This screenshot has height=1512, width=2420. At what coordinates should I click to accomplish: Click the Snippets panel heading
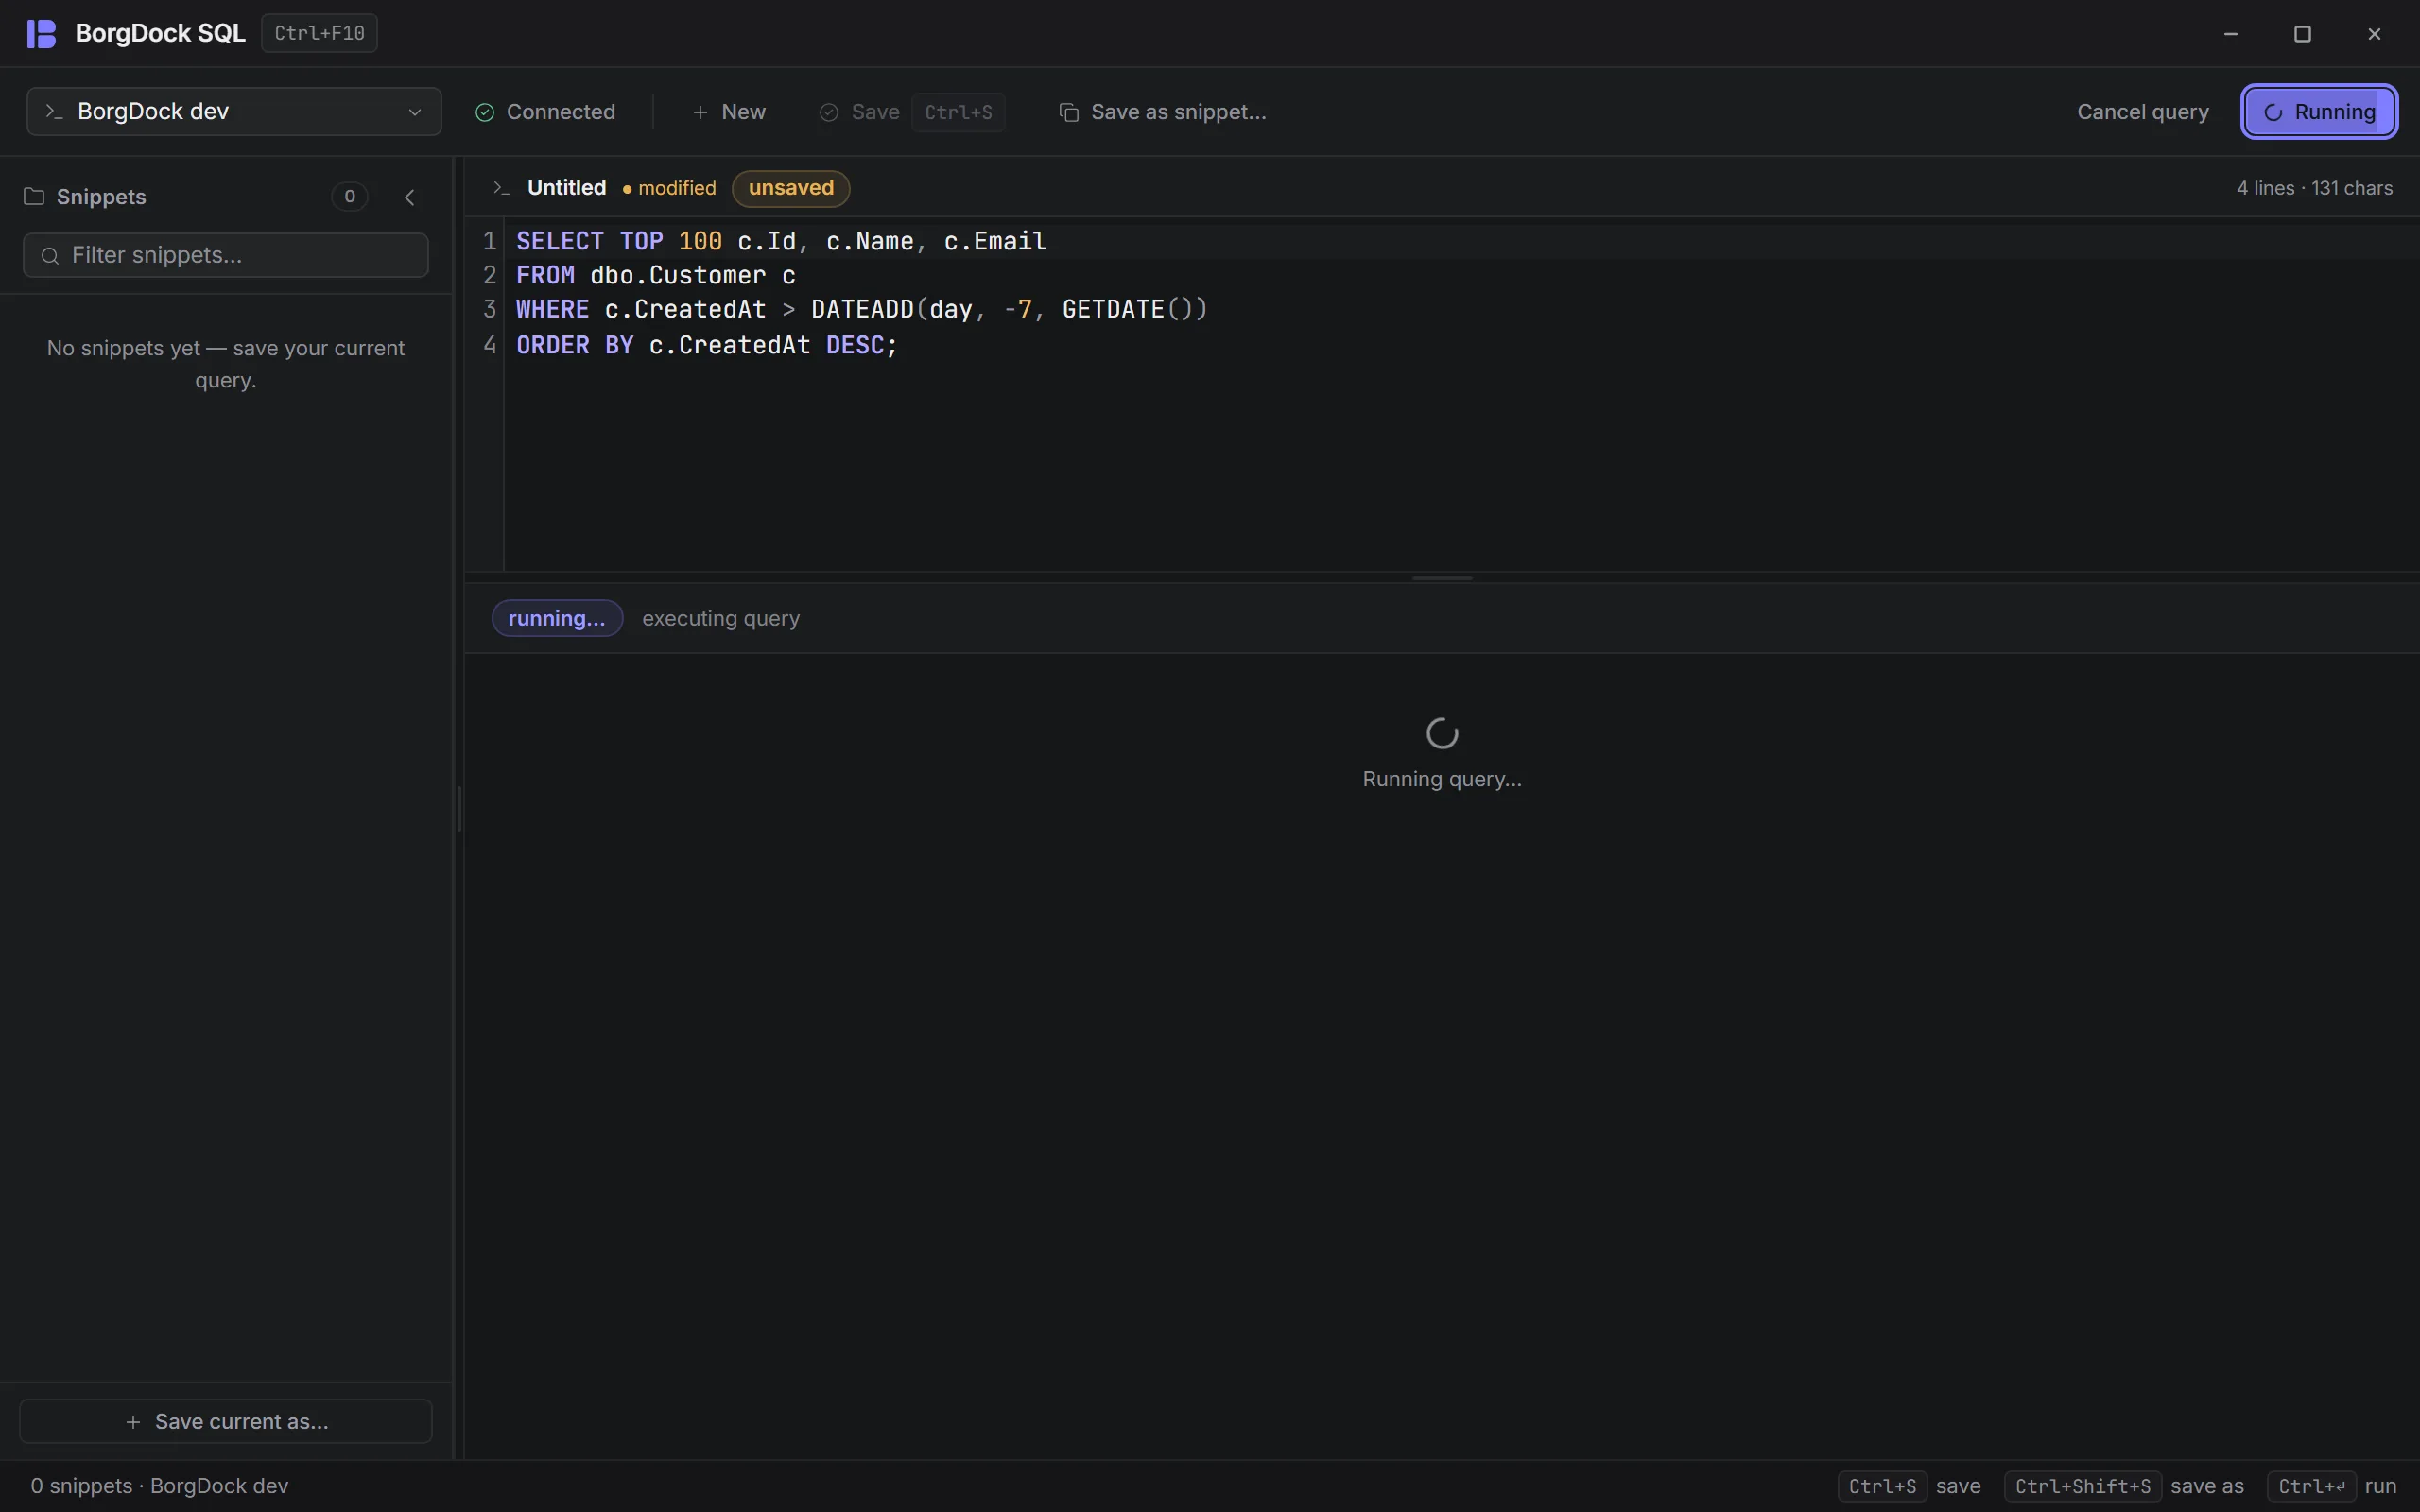[x=101, y=197]
